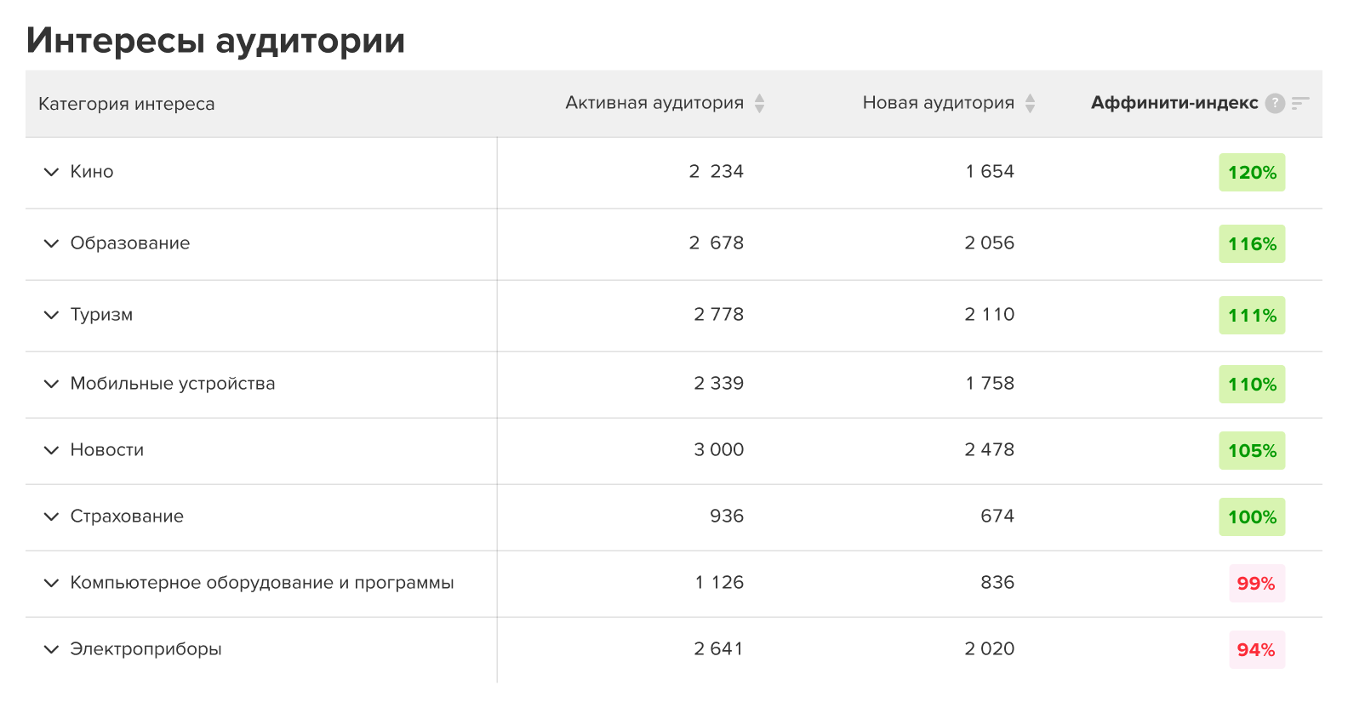Viewport: 1348px width, 702px height.
Task: Expand the Образование category chevron
Action: point(51,243)
